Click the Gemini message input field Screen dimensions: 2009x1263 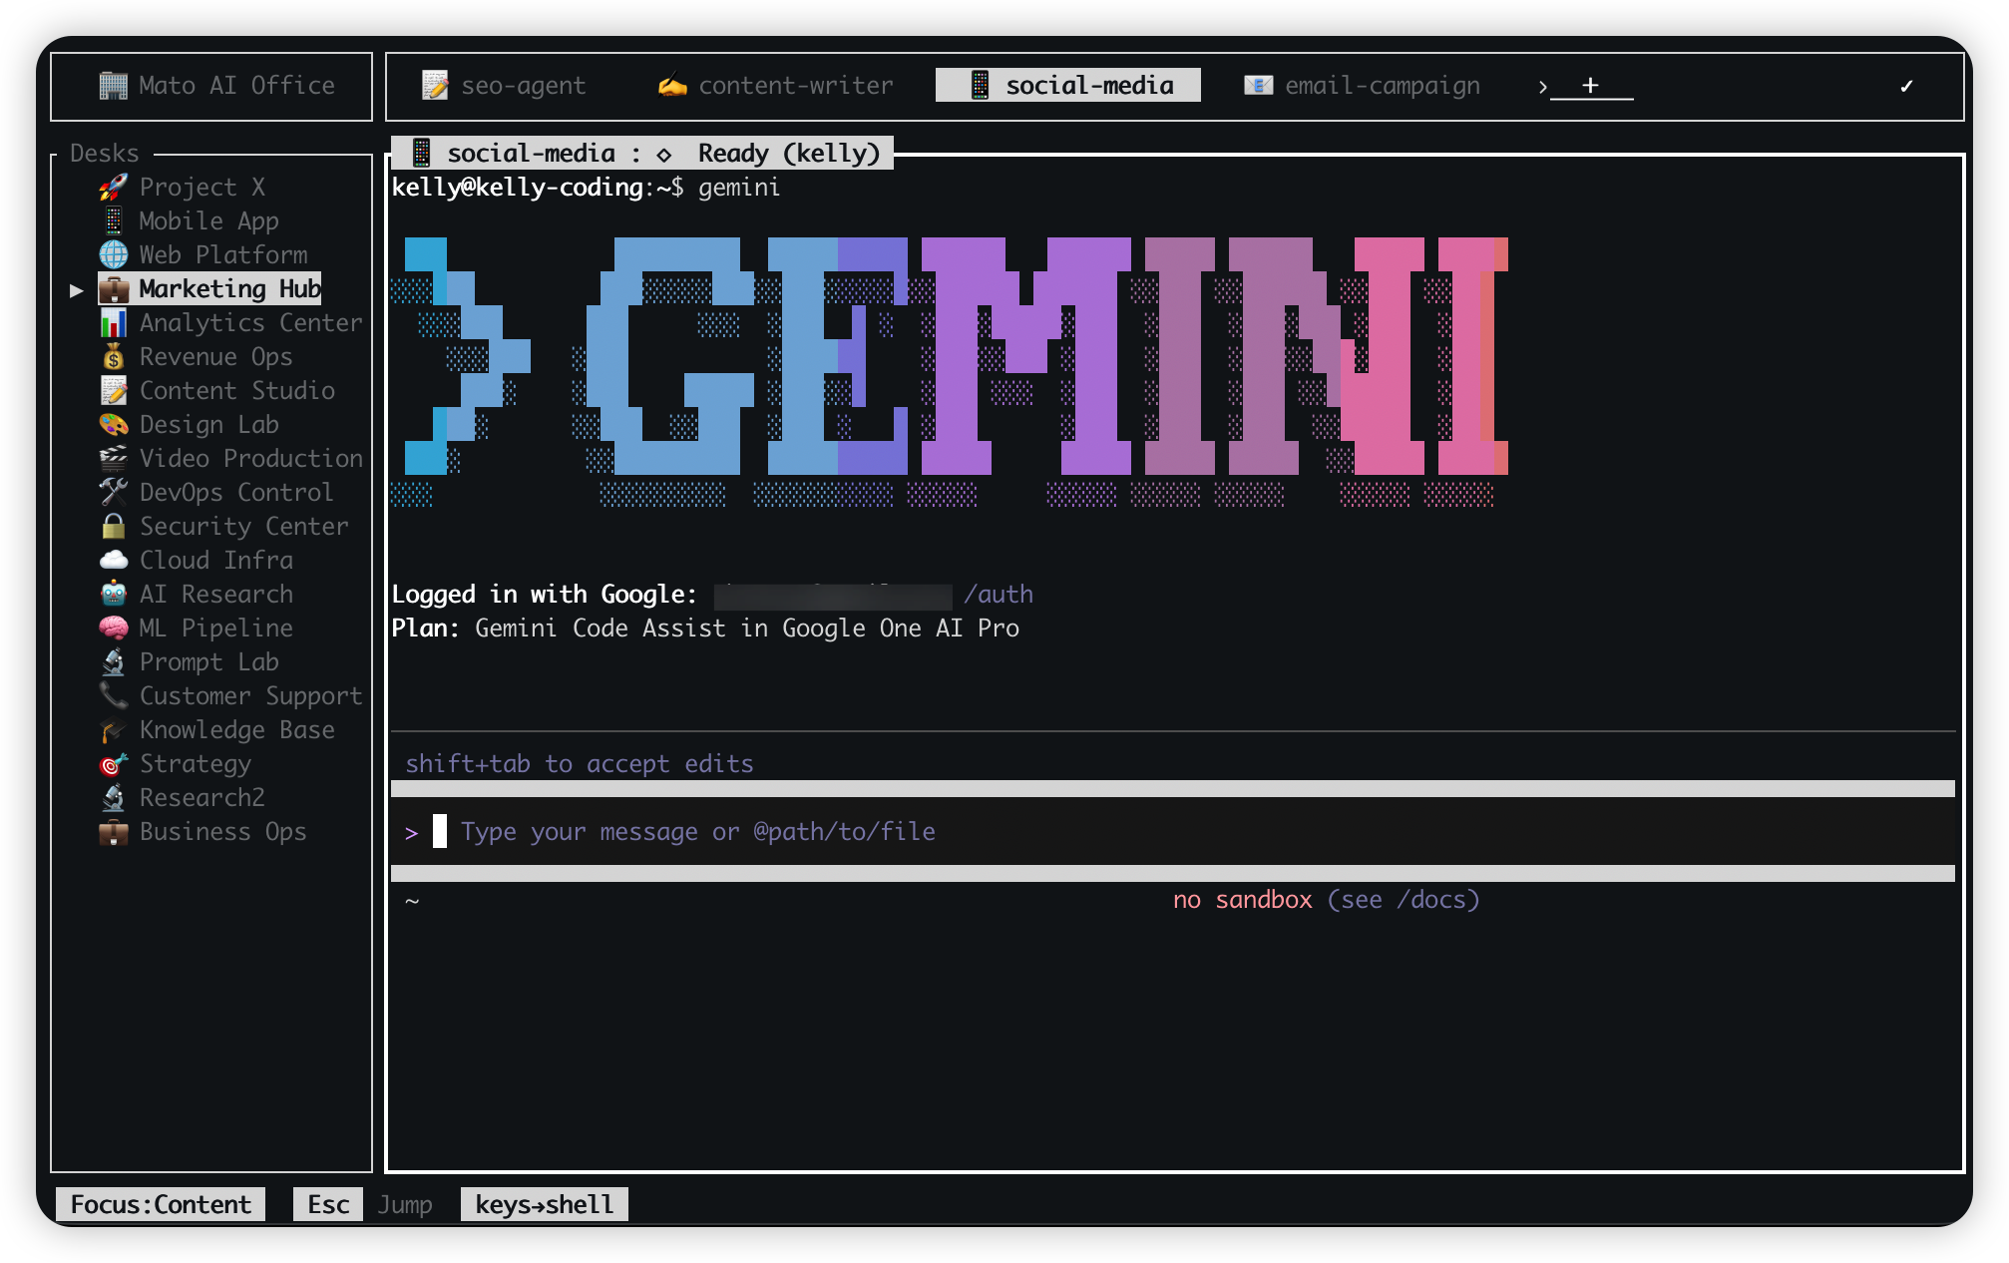pyautogui.click(x=698, y=831)
